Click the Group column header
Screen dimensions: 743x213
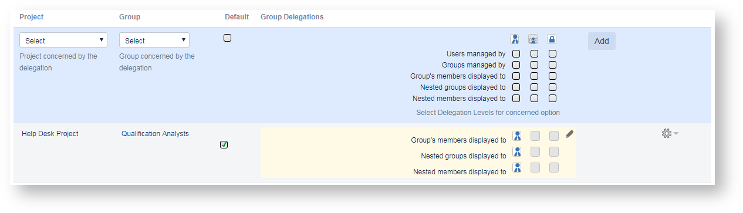pos(130,17)
